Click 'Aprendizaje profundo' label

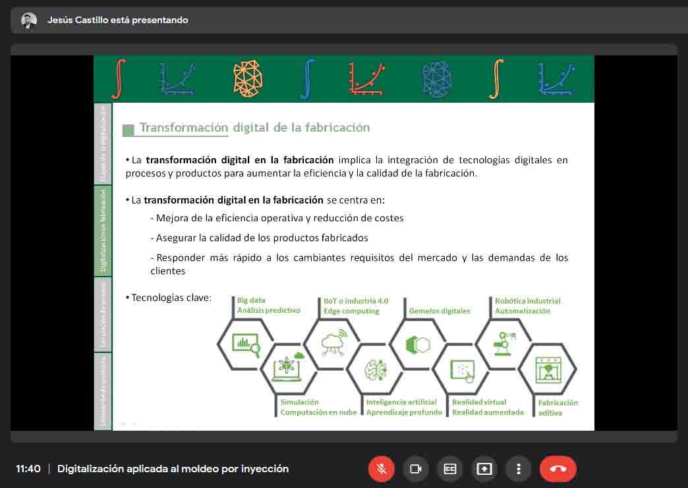click(x=404, y=412)
